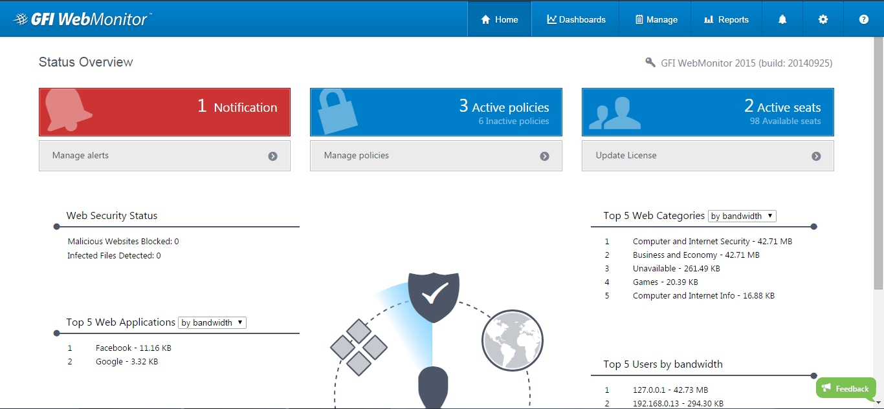The width and height of the screenshot is (884, 409).
Task: Click Malicious Websites Blocked: 0 text
Action: click(123, 241)
